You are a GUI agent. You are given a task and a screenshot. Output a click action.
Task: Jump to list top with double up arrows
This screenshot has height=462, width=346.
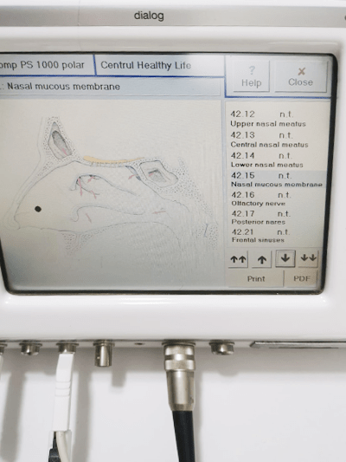238,259
